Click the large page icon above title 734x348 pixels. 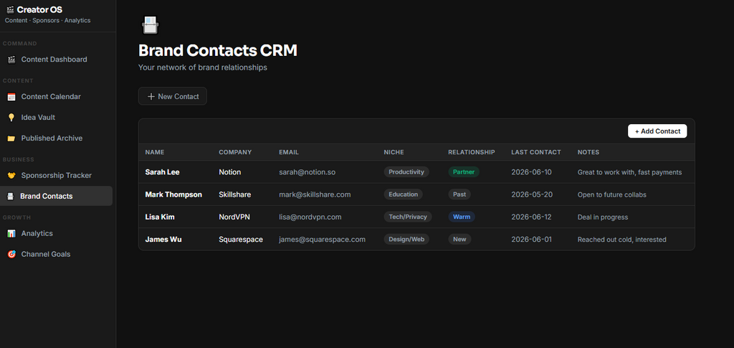click(151, 25)
